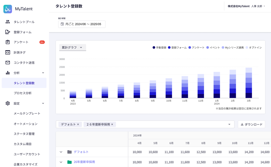Remove the デフォルト filter chip
Viewport: 271px width, 167px height.
click(78, 125)
